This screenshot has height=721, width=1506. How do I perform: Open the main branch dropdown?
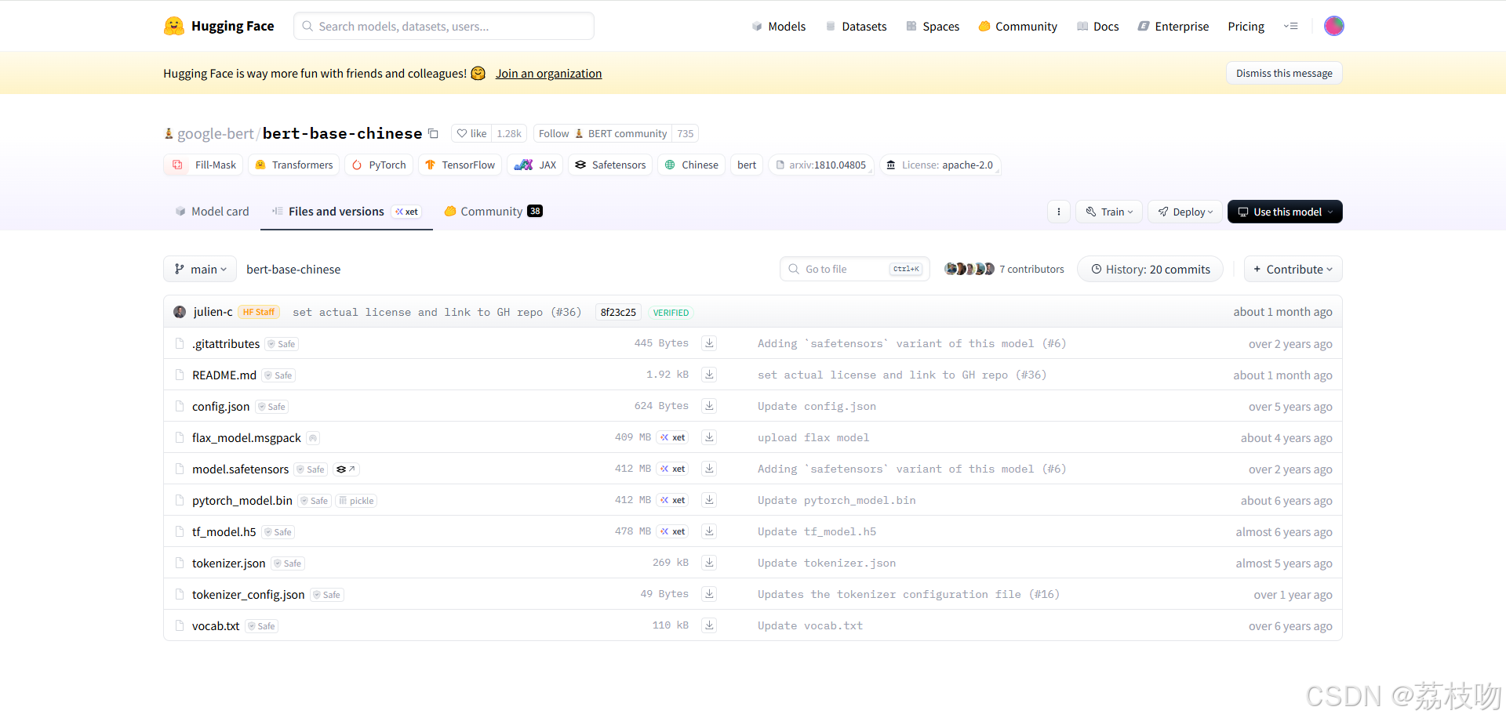point(200,269)
